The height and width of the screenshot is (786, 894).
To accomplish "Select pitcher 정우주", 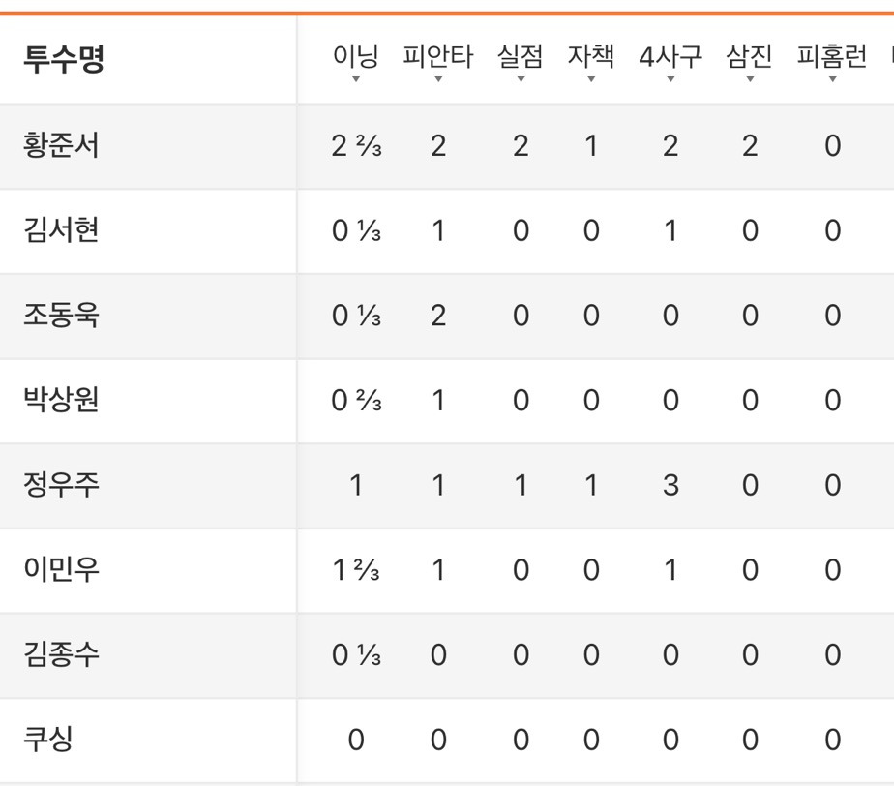I will (x=61, y=484).
